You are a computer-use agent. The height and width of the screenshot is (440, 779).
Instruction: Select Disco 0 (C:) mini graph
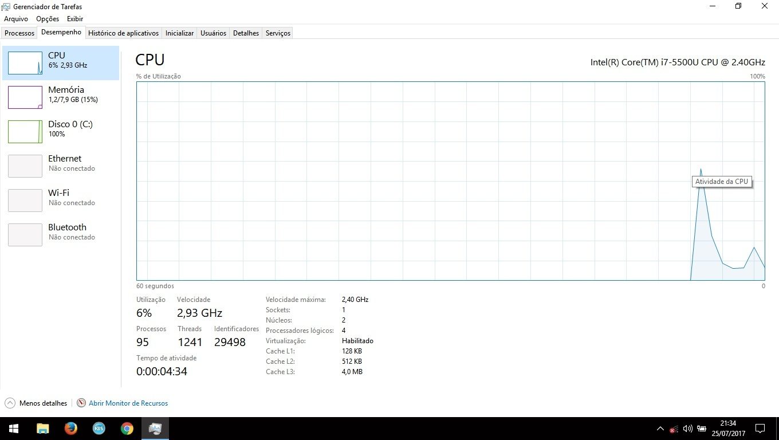[25, 132]
